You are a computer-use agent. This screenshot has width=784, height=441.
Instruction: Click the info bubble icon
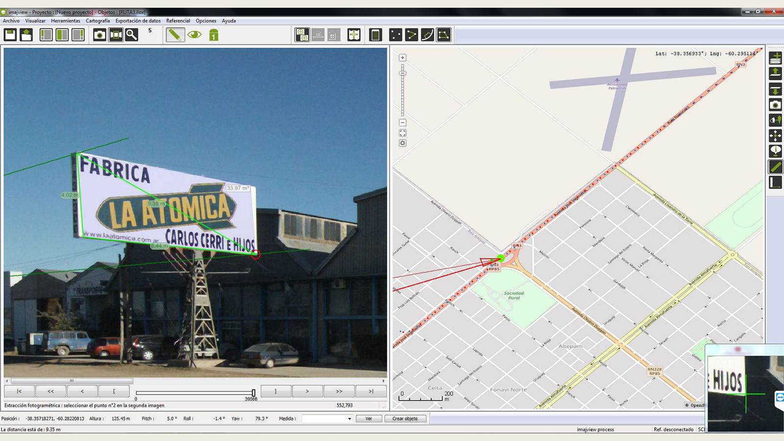coord(775,151)
